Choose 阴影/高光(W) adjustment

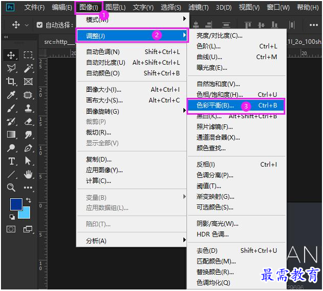(237, 224)
